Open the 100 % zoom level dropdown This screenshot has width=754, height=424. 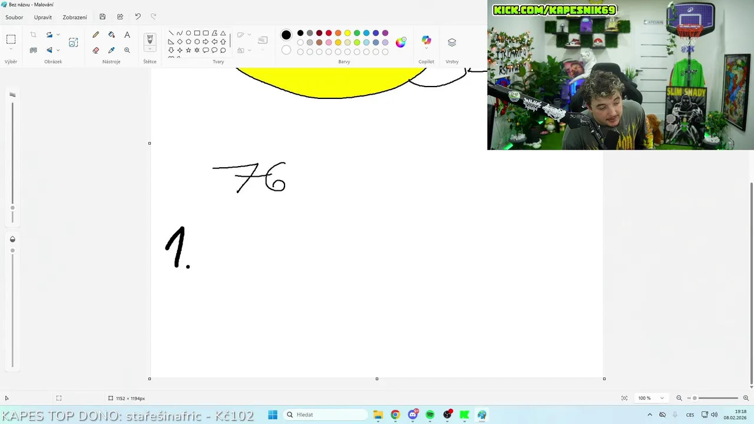tap(651, 398)
